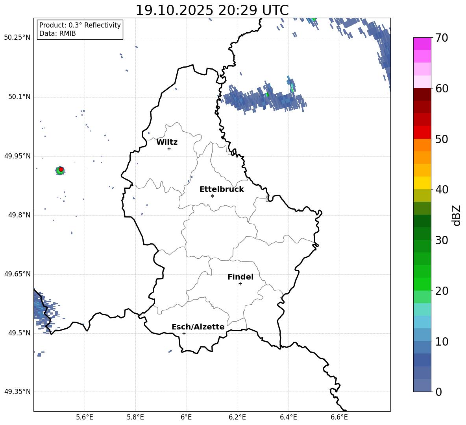The image size is (466, 425).
Task: Click the 49.8°N latitude tick label
Action: coord(19,215)
